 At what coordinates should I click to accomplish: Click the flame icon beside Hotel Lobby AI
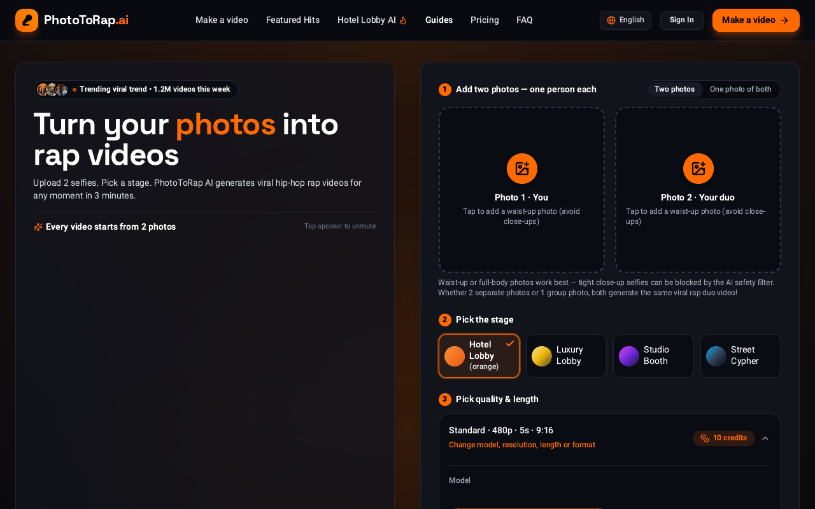click(403, 20)
